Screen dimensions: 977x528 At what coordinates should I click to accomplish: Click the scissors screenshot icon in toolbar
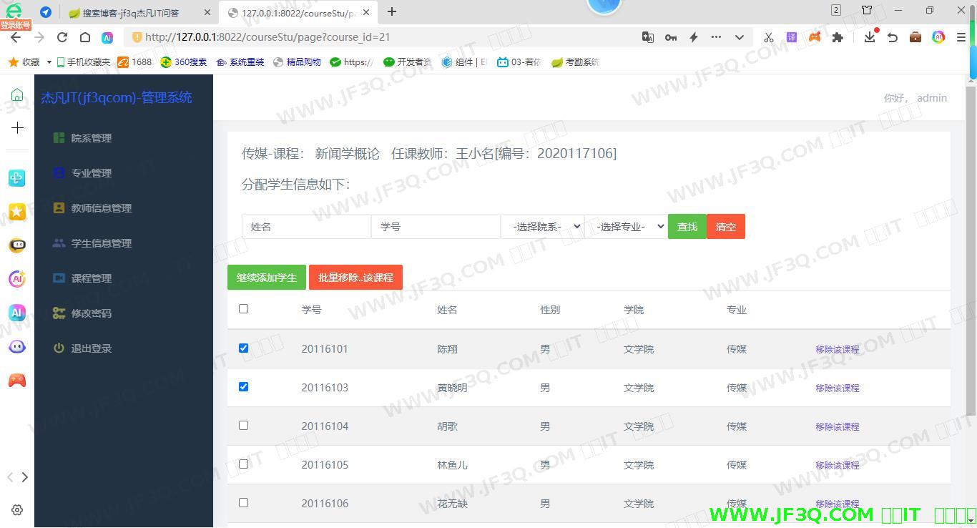pyautogui.click(x=768, y=37)
